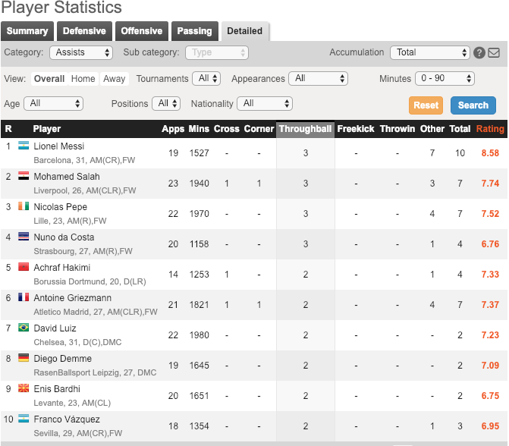Switch view to Home matches

(x=83, y=79)
